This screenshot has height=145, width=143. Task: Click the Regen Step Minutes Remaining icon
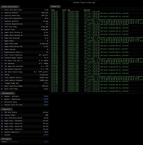[x=2, y=46]
